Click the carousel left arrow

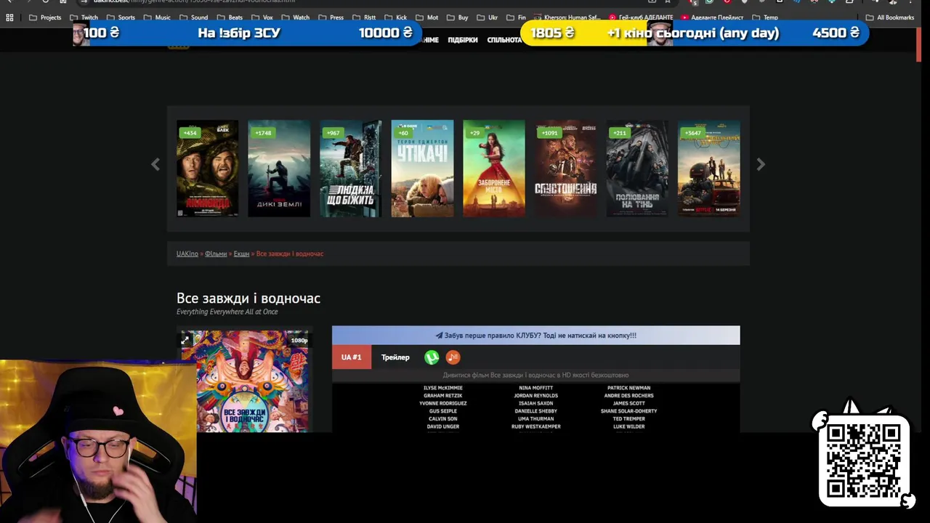click(155, 165)
